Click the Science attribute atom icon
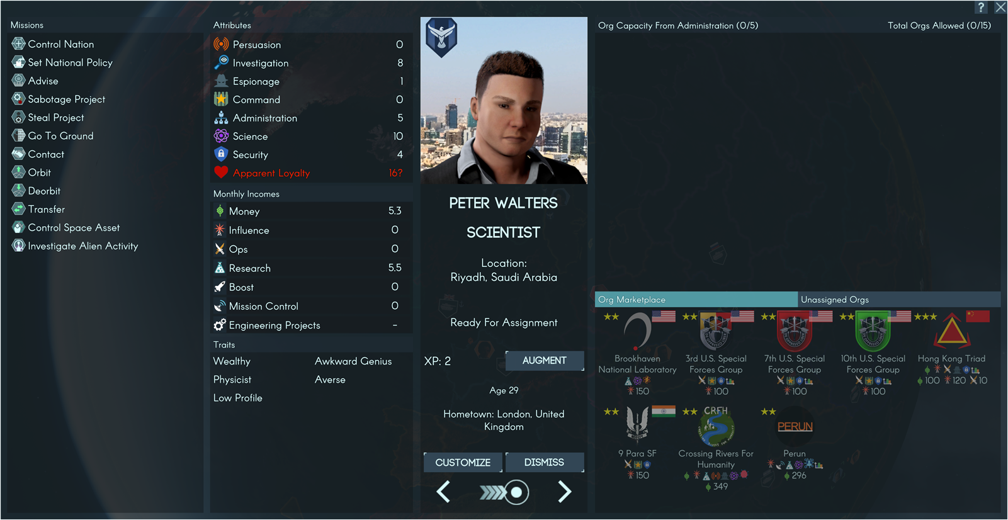 (221, 136)
